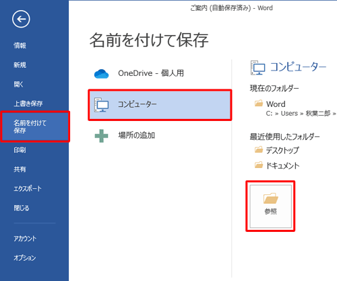Click the 参照 browse button
Screen dimensions: 337x281
coord(270,206)
